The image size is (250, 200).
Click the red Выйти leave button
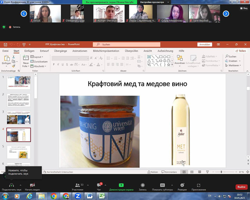coord(241,187)
